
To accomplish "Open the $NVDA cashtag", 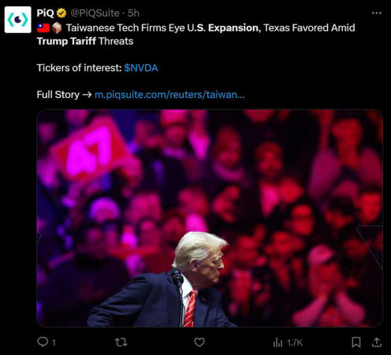I will [141, 68].
